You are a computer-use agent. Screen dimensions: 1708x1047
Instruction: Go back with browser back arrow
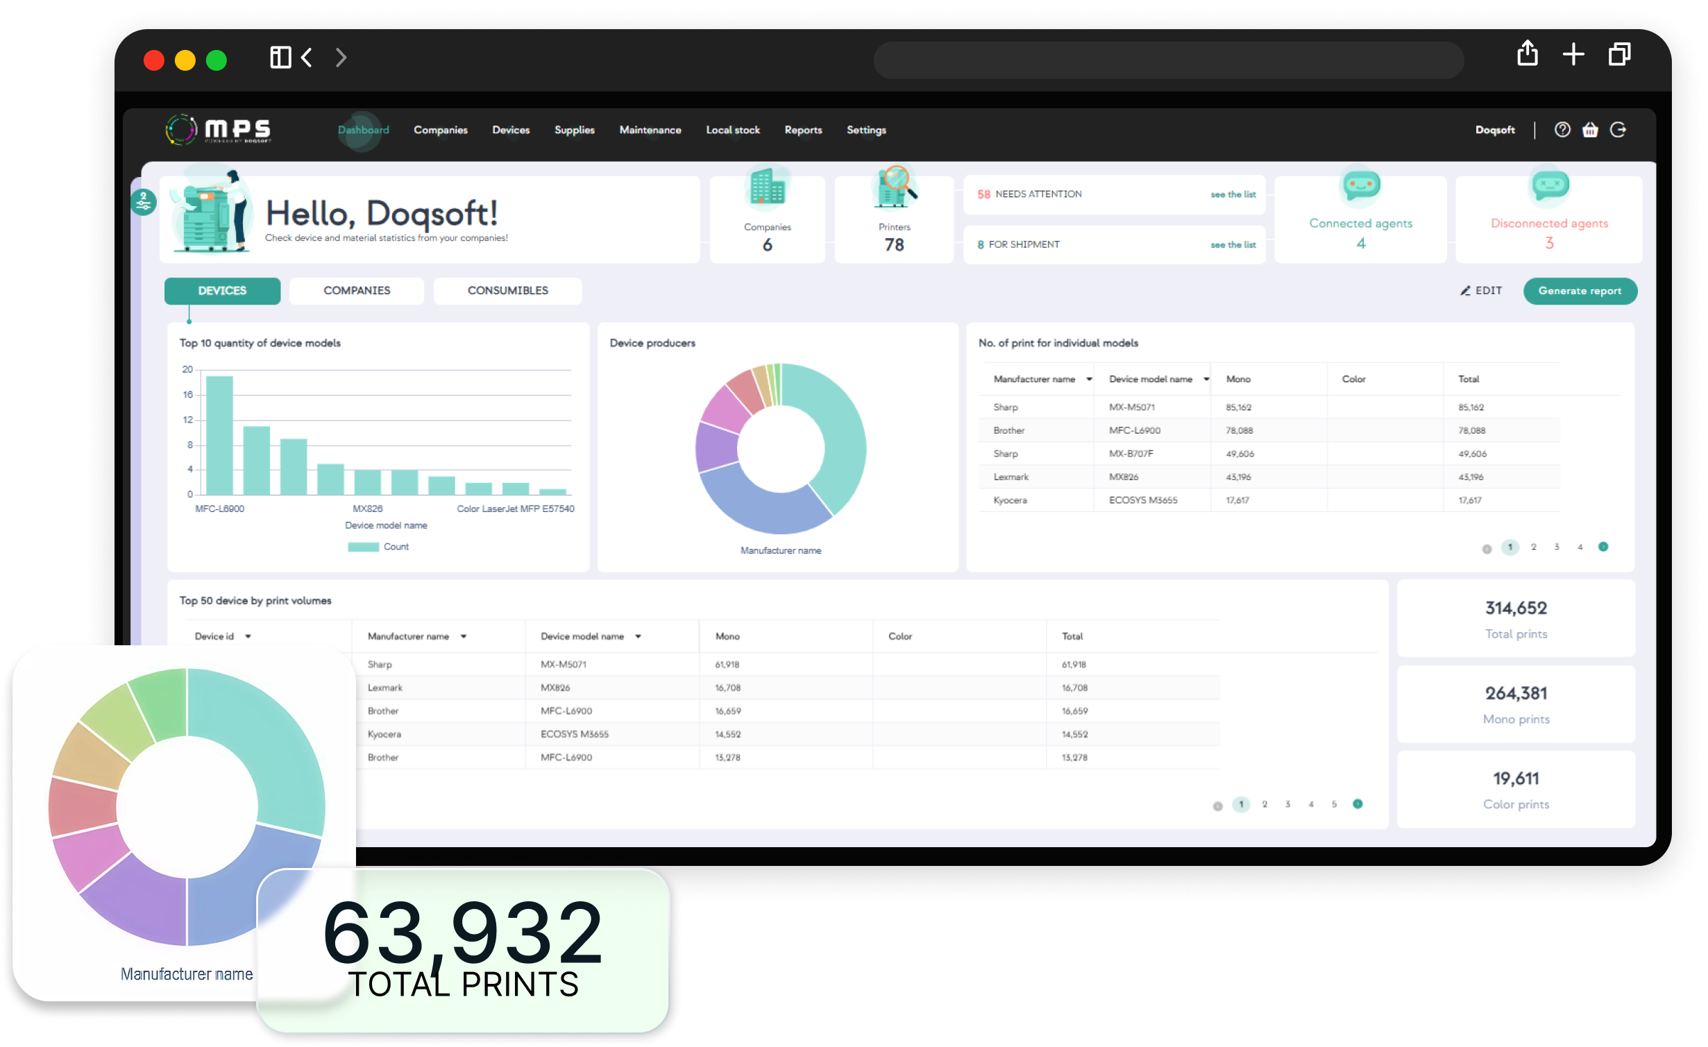tap(307, 58)
